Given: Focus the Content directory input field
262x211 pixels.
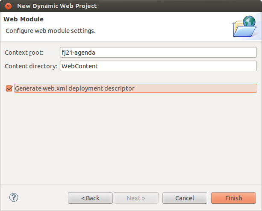Looking at the screenshot, I should coord(158,66).
